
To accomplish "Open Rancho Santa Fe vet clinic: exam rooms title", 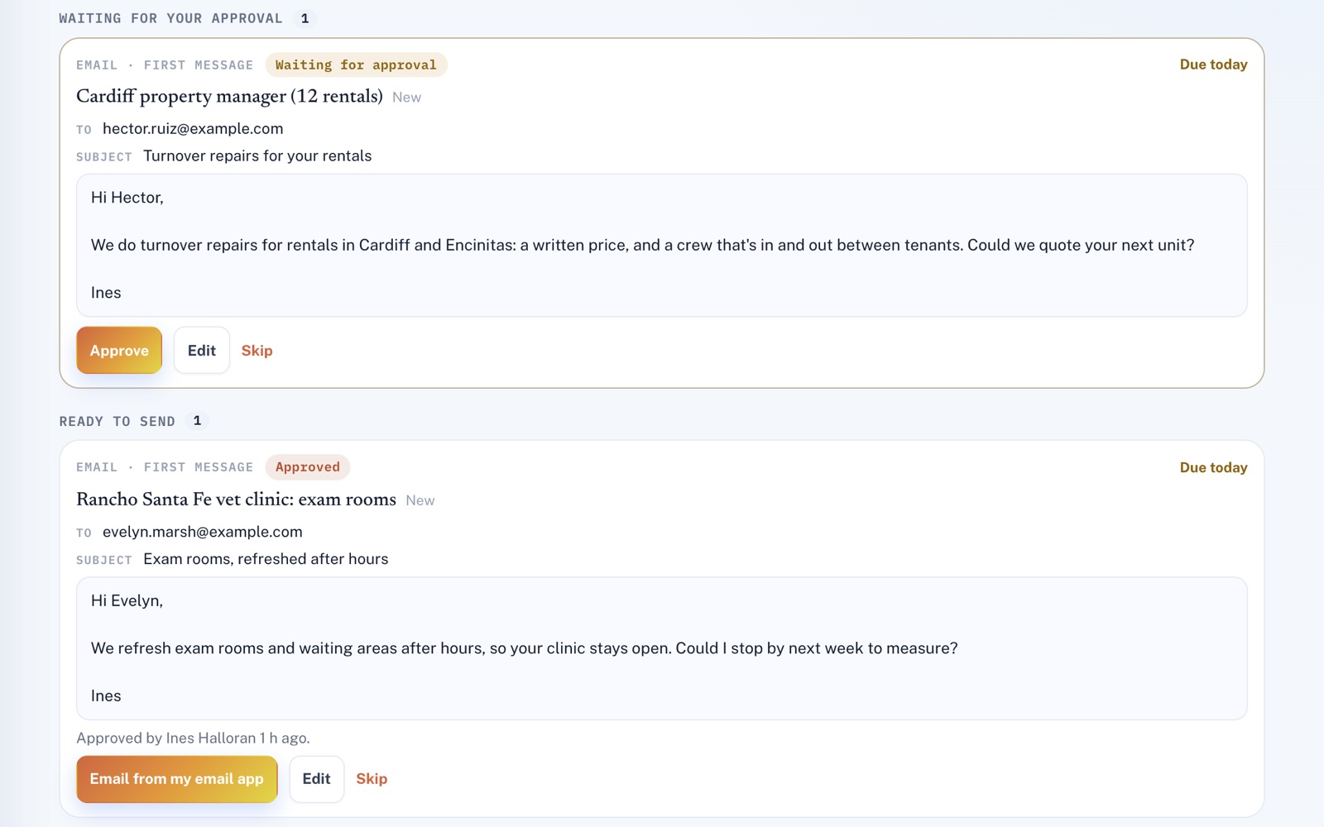I will coord(236,500).
